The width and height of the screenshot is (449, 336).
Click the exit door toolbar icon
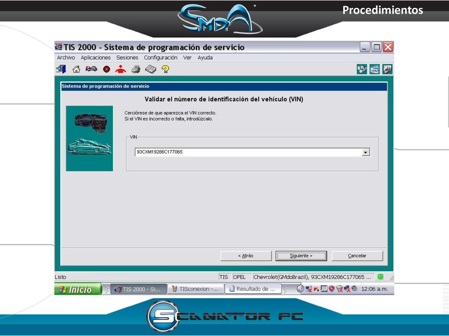[61, 69]
